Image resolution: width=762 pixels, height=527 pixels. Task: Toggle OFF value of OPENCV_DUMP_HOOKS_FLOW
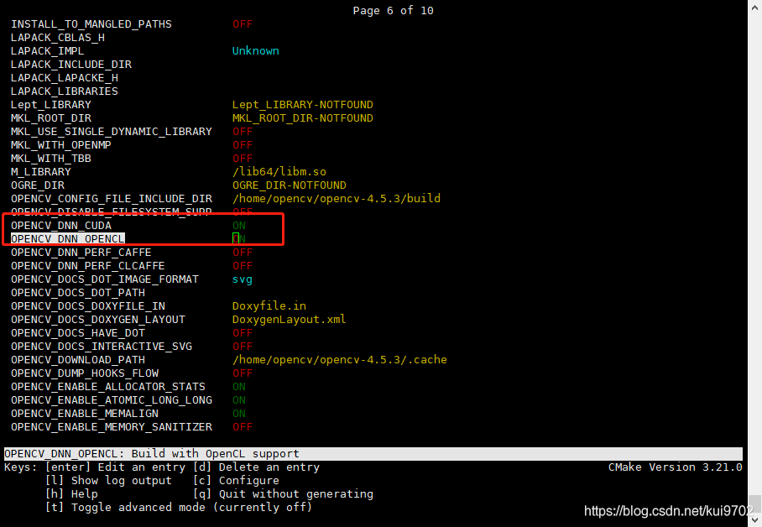[243, 373]
